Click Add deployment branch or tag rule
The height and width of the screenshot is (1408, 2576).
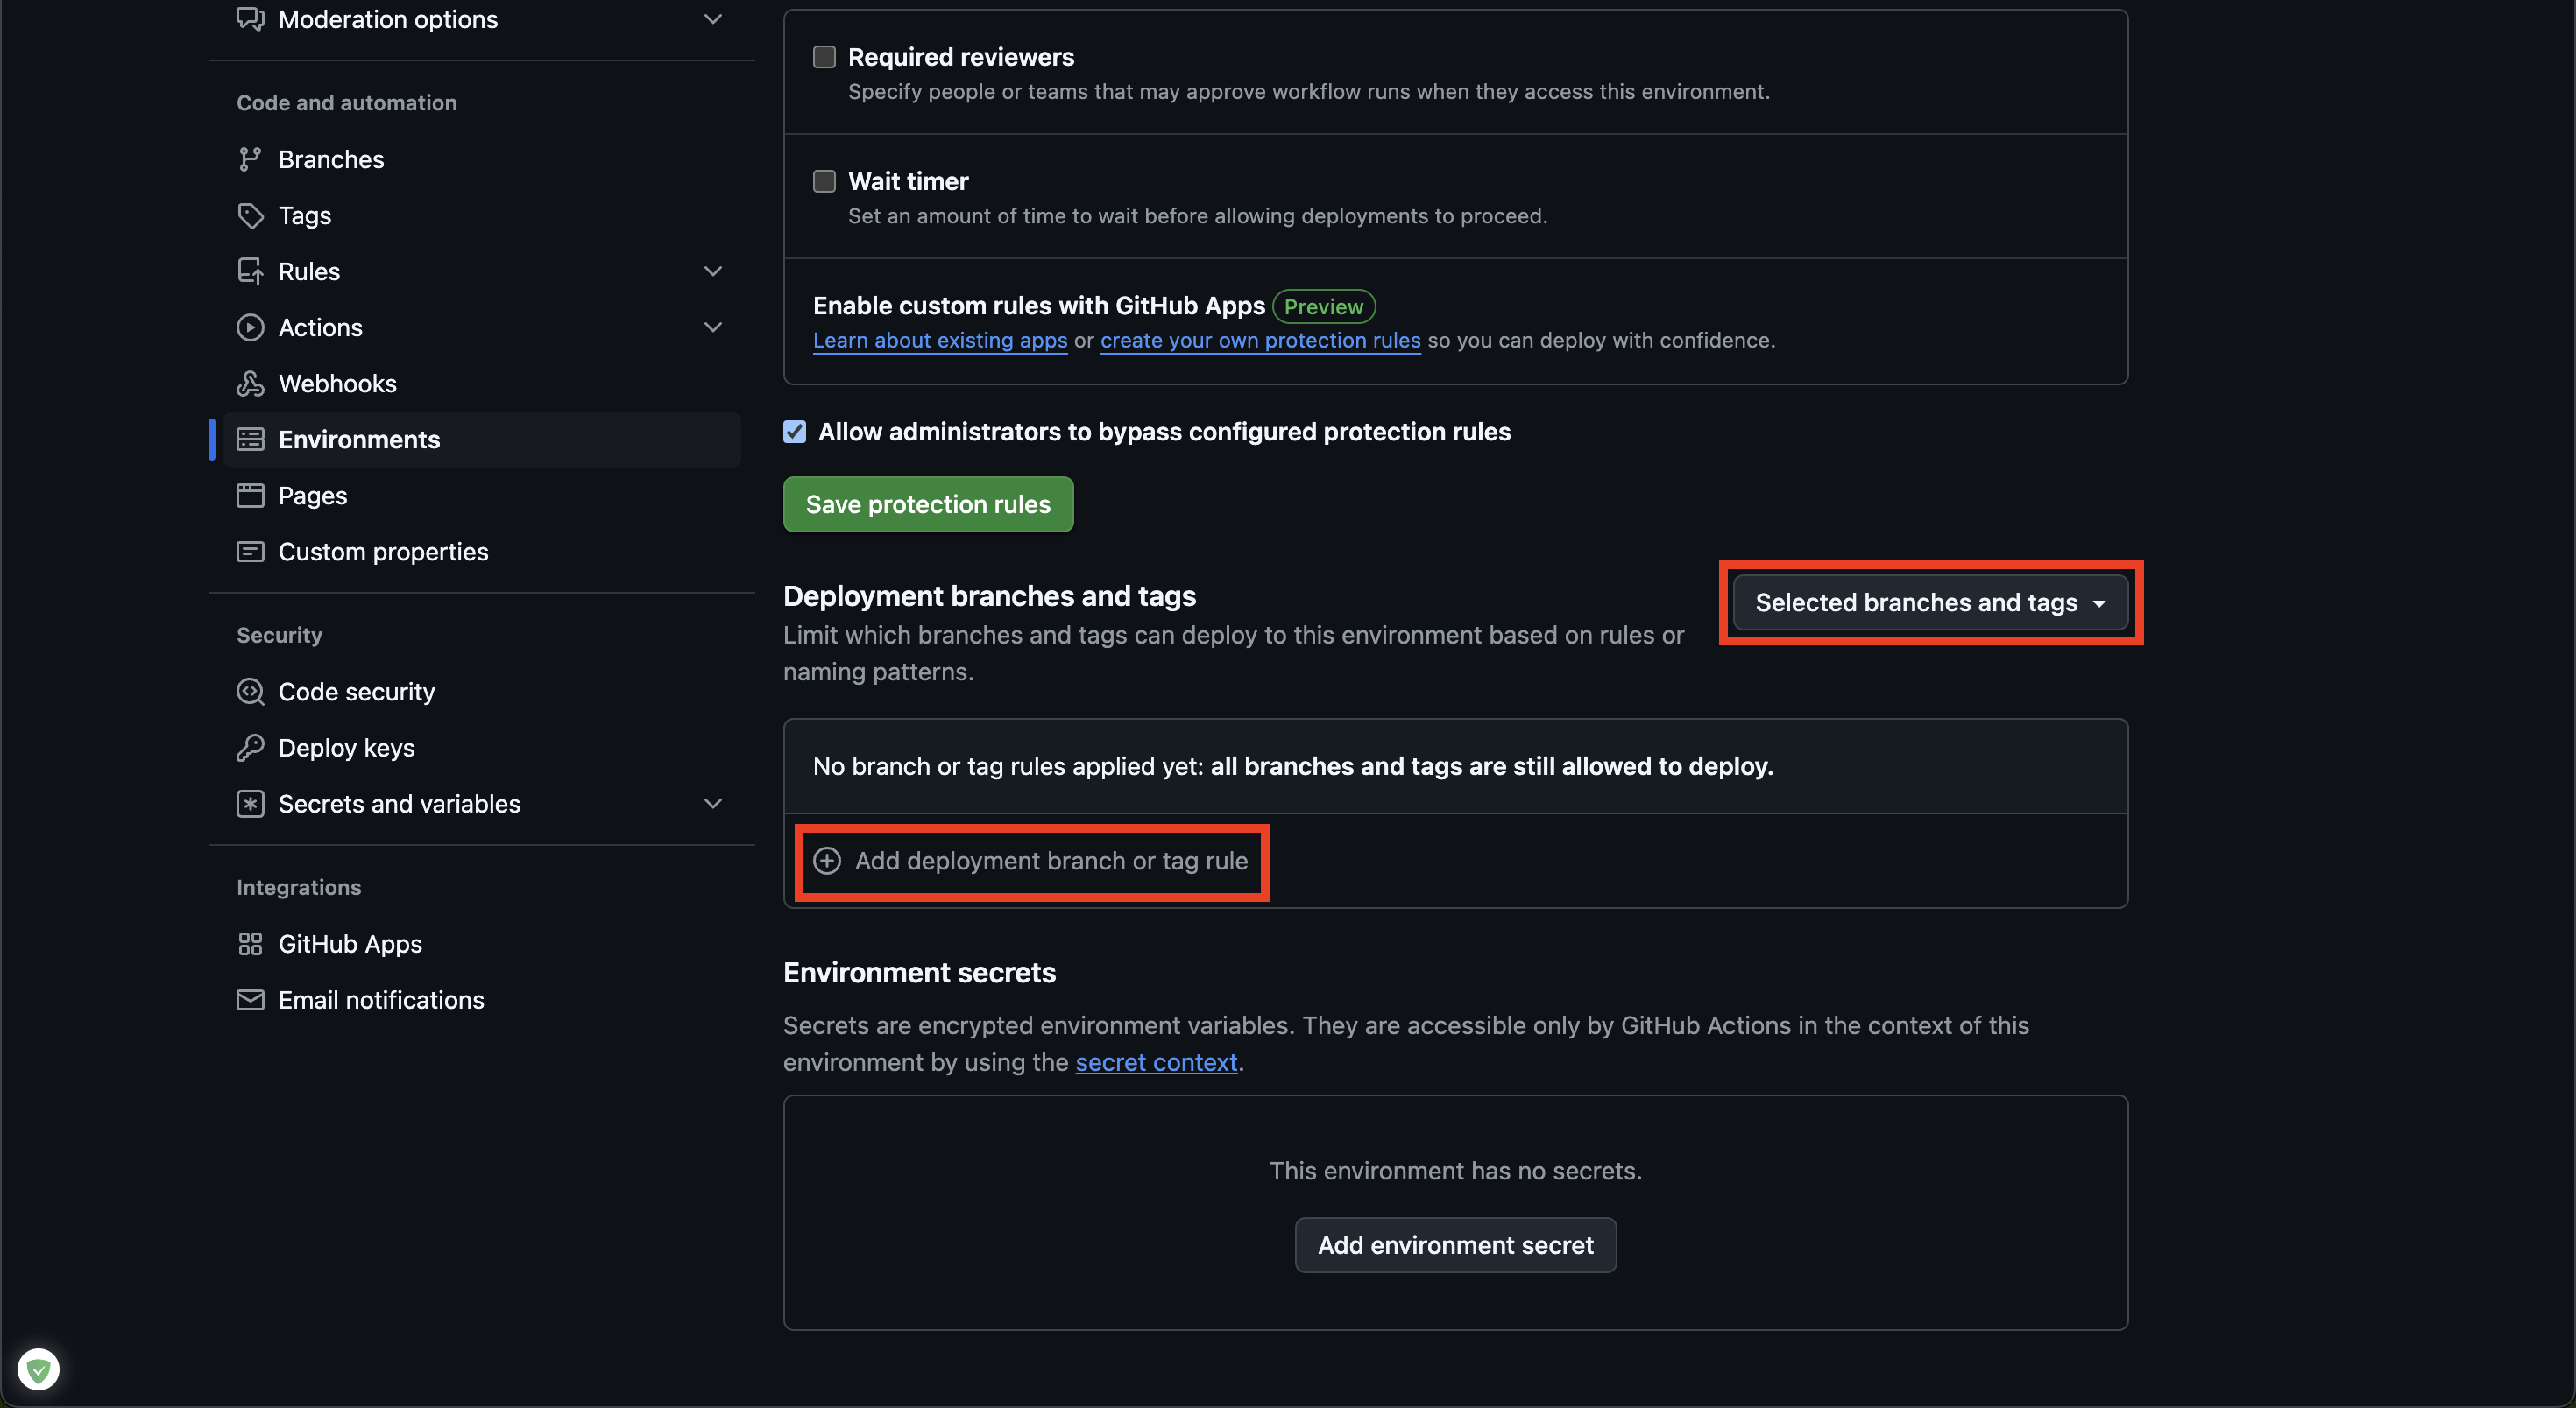coord(1031,861)
